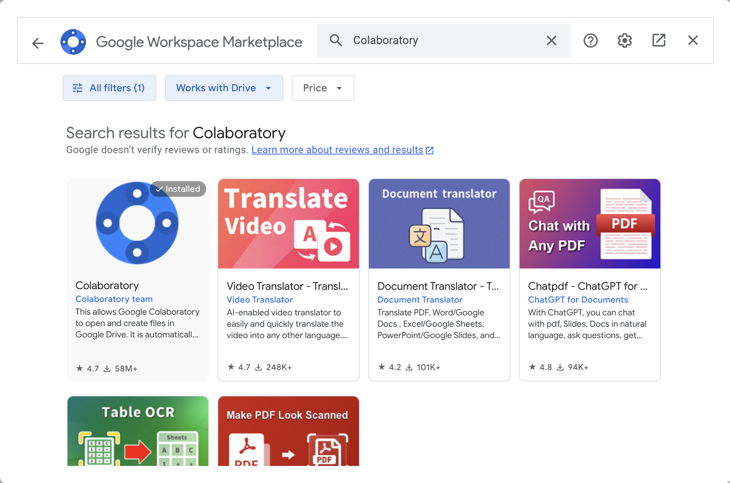Screen dimensions: 730x483
Task: Select the Document translator app thumbnail
Action: (439, 224)
